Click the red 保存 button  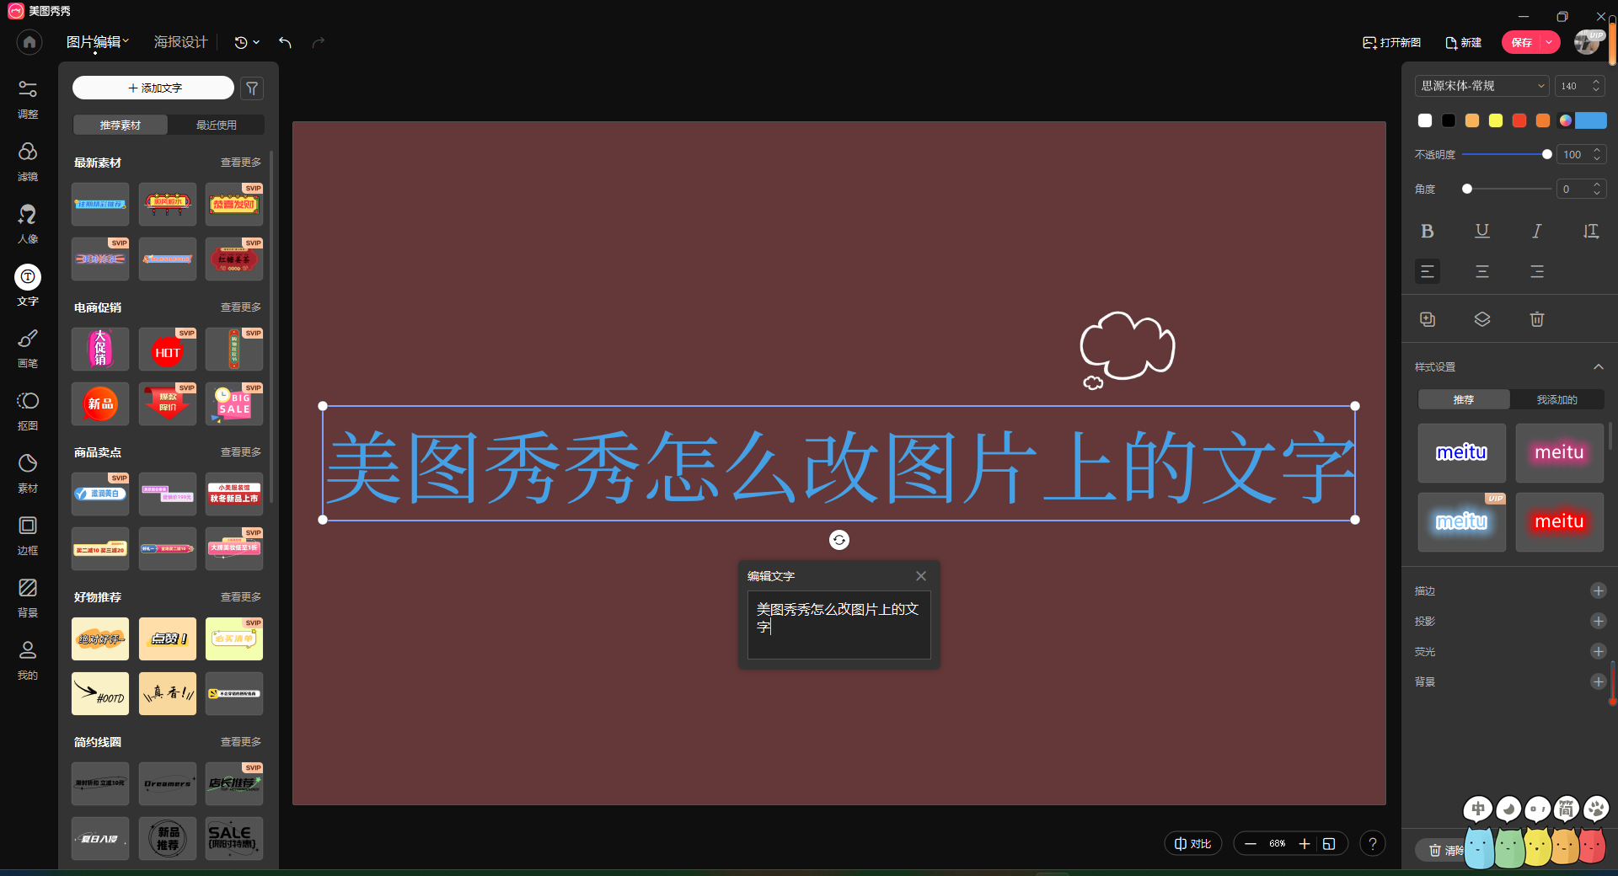(1521, 42)
